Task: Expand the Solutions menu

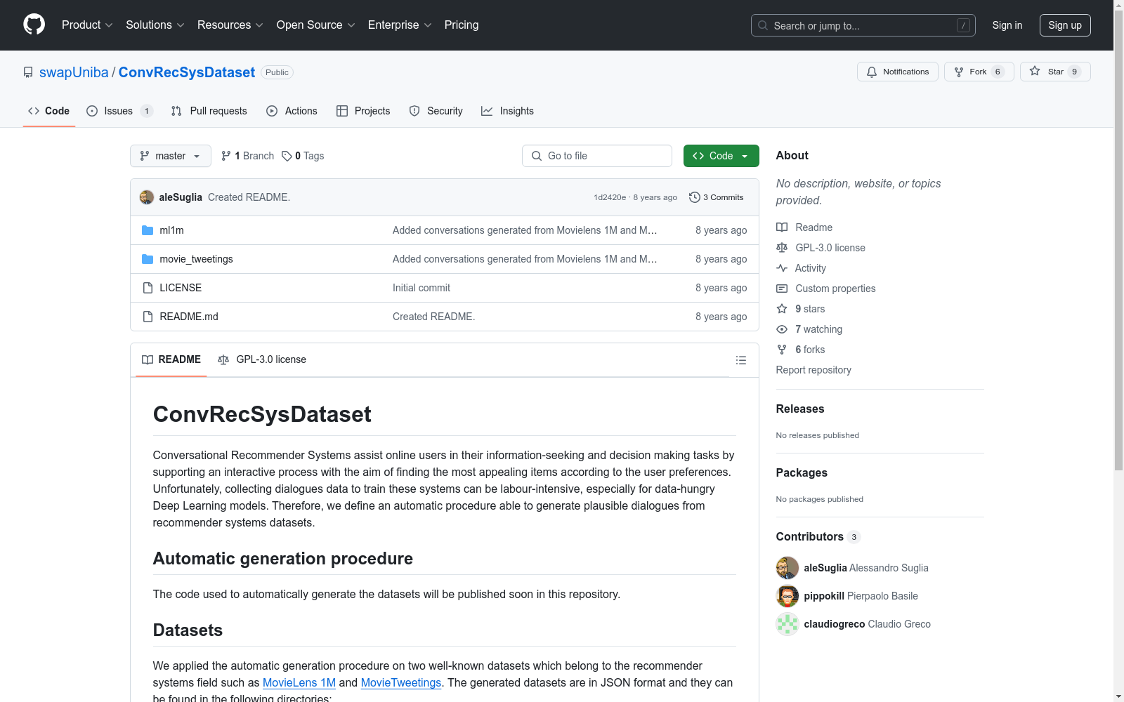Action: click(155, 25)
